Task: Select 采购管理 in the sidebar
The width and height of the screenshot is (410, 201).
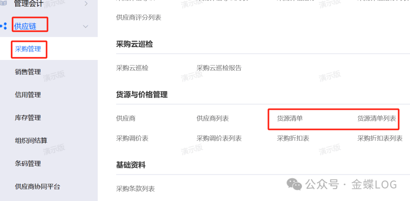Action: [28, 49]
